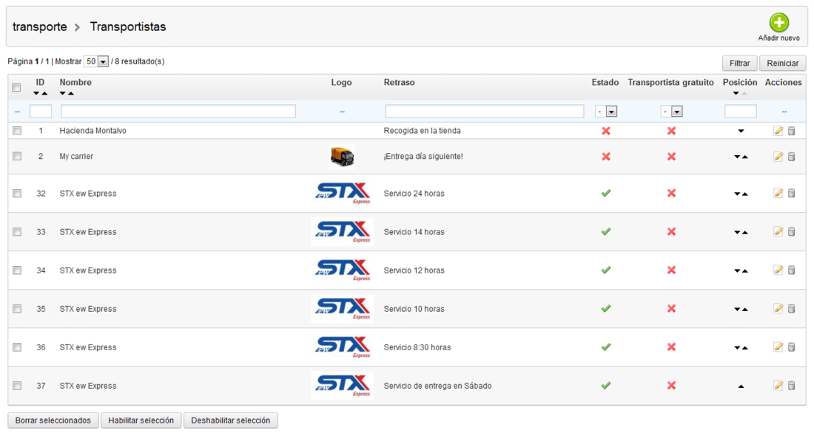
Task: Move My carrier position up
Action: tap(745, 157)
